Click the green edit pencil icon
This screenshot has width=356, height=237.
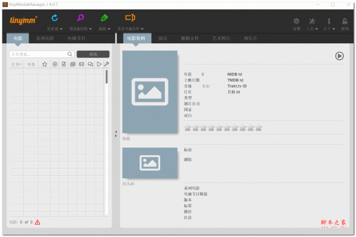[x=104, y=18]
